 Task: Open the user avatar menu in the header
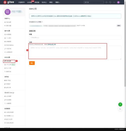(119, 2)
